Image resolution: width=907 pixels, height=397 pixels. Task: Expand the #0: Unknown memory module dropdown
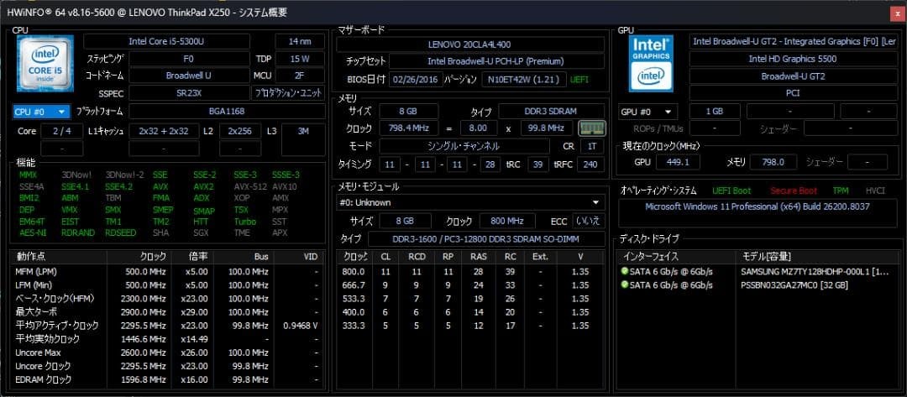470,203
